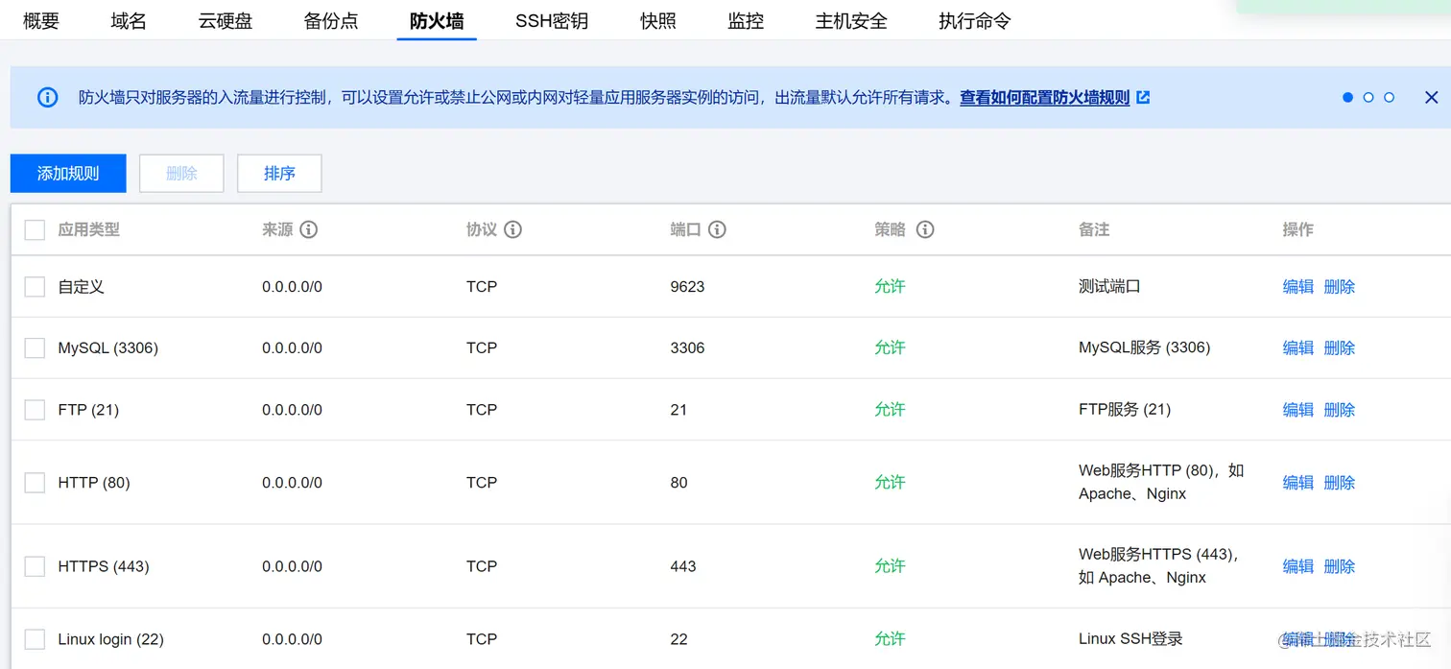This screenshot has width=1451, height=669.
Task: Check the Linux login (22) rule checkbox
Action: pyautogui.click(x=35, y=639)
